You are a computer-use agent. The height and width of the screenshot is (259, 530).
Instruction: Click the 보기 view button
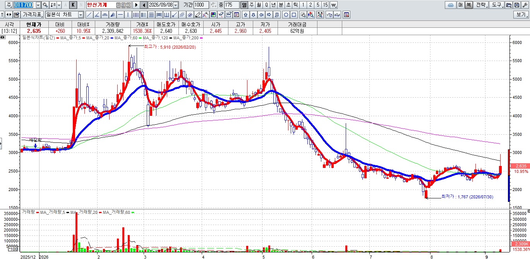tap(521, 15)
